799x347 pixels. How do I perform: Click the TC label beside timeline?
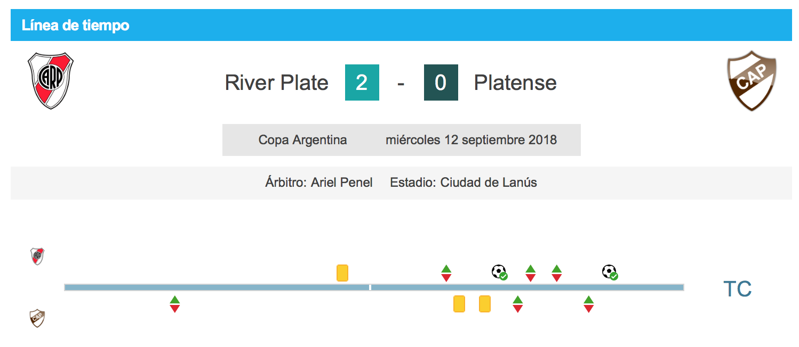737,289
